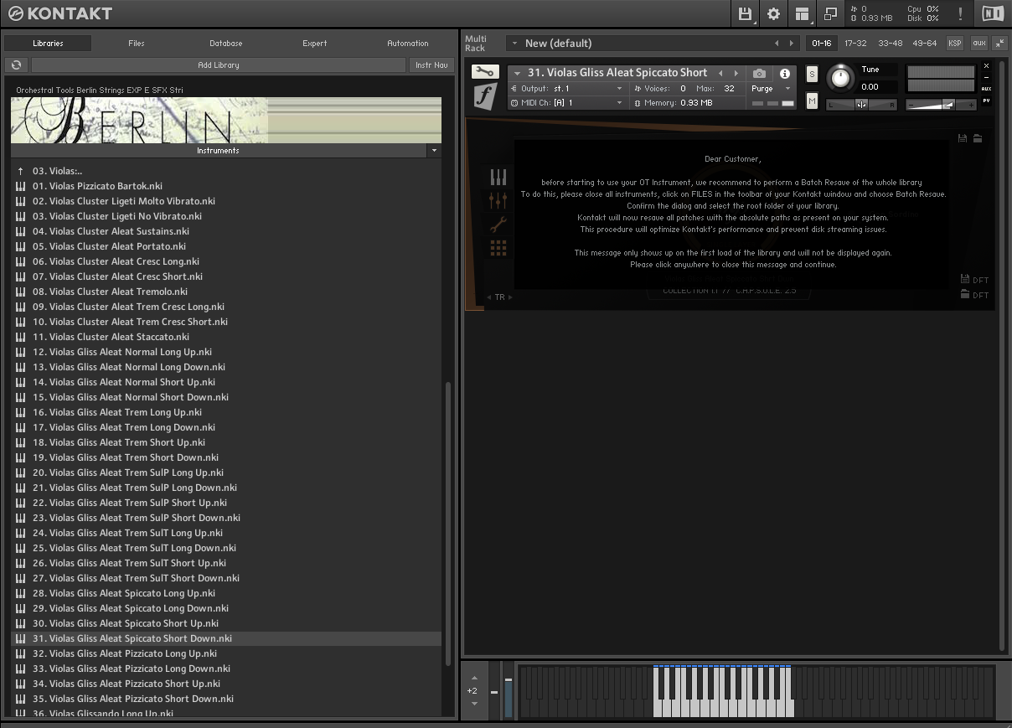The image size is (1012, 728).
Task: Click the italic f instrument icon
Action: coord(485,97)
